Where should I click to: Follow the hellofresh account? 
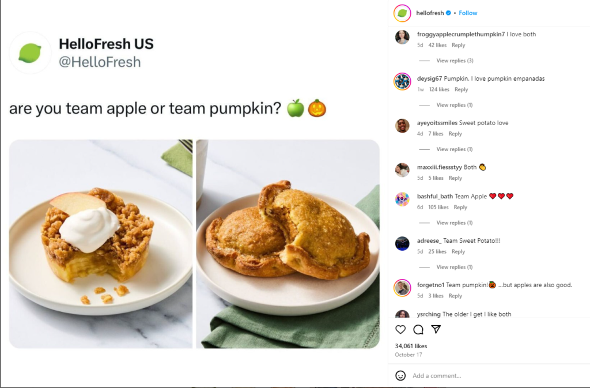(x=468, y=13)
